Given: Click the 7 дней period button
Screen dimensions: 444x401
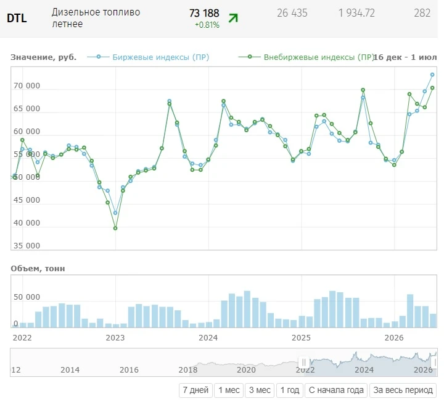Looking at the screenshot, I should pos(195,390).
